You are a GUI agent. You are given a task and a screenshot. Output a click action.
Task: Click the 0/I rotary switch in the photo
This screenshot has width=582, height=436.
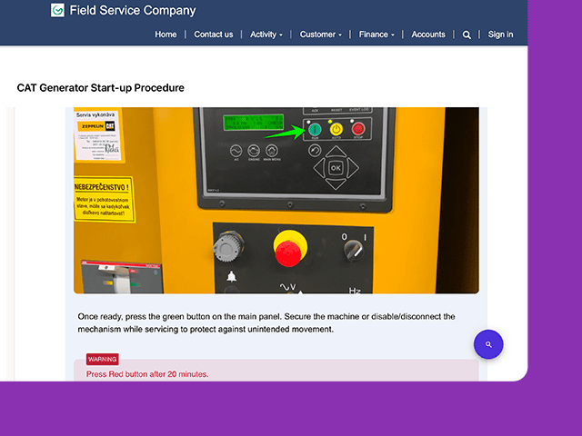point(354,251)
